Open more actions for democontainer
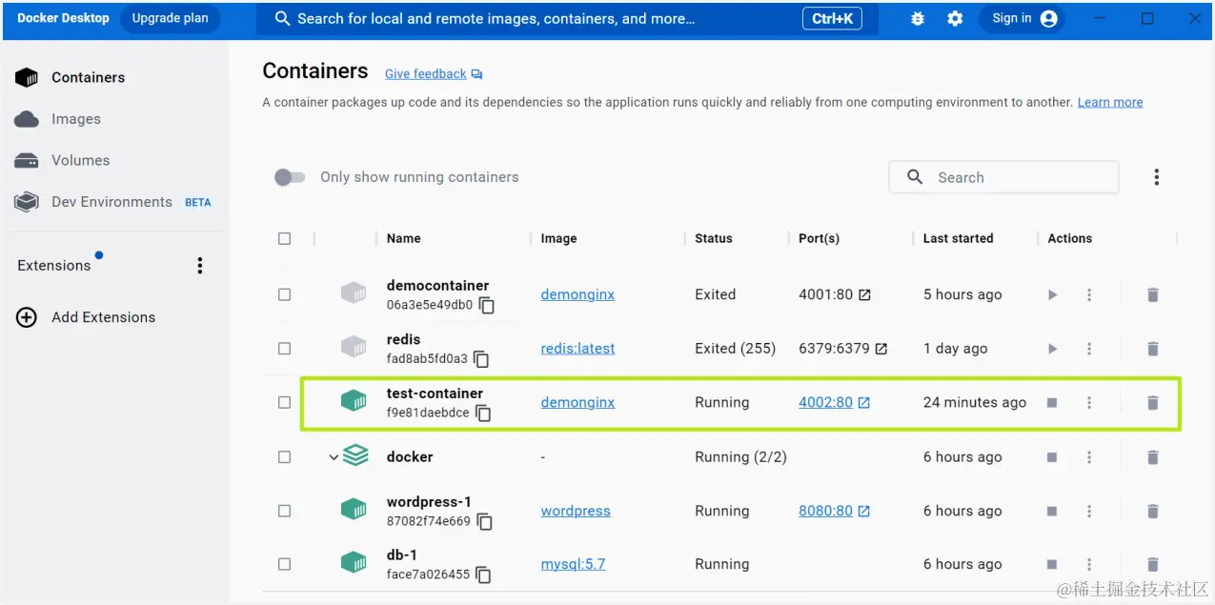This screenshot has height=605, width=1215. (1089, 295)
